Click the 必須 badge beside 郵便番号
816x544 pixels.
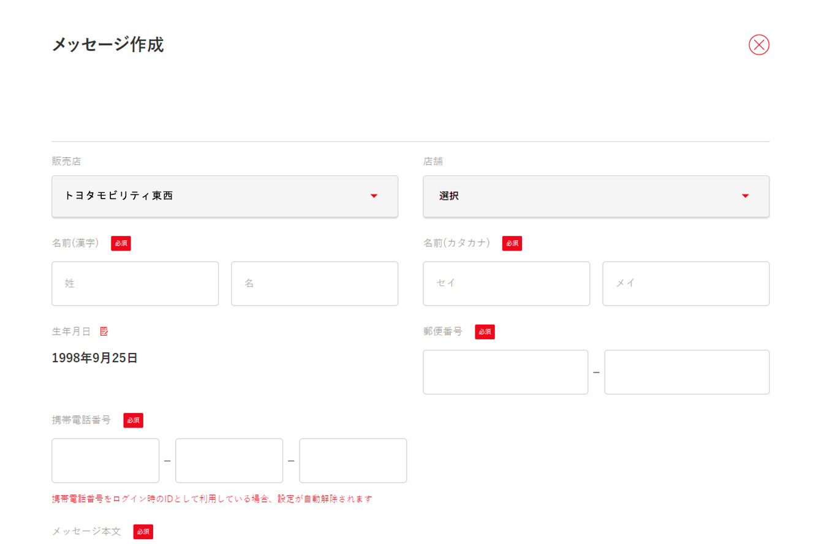point(485,331)
